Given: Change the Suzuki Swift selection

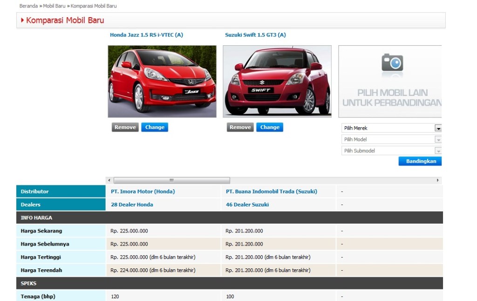Looking at the screenshot, I should click(270, 127).
